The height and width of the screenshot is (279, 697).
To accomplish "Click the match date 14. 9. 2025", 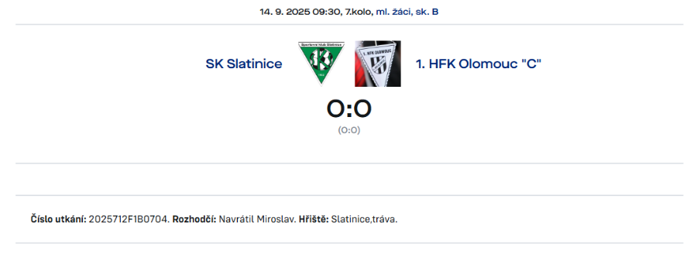I will [286, 12].
